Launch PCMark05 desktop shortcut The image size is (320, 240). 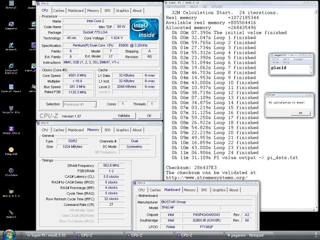tap(11, 152)
